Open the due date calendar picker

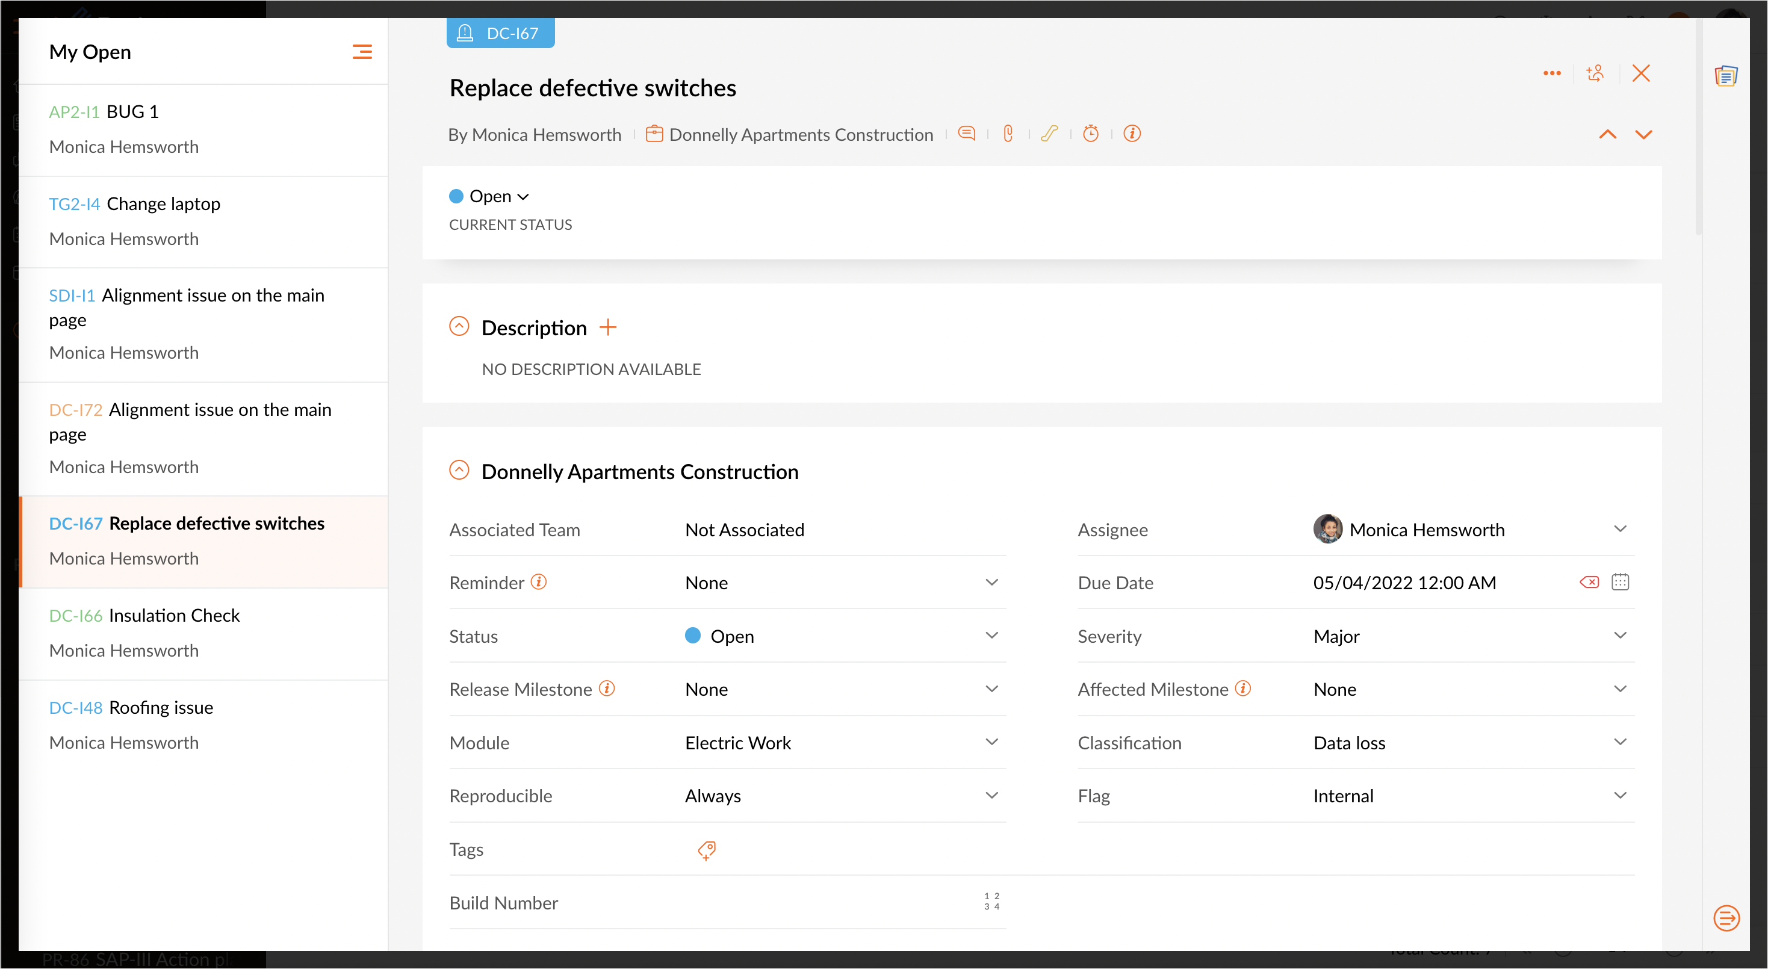1620,582
